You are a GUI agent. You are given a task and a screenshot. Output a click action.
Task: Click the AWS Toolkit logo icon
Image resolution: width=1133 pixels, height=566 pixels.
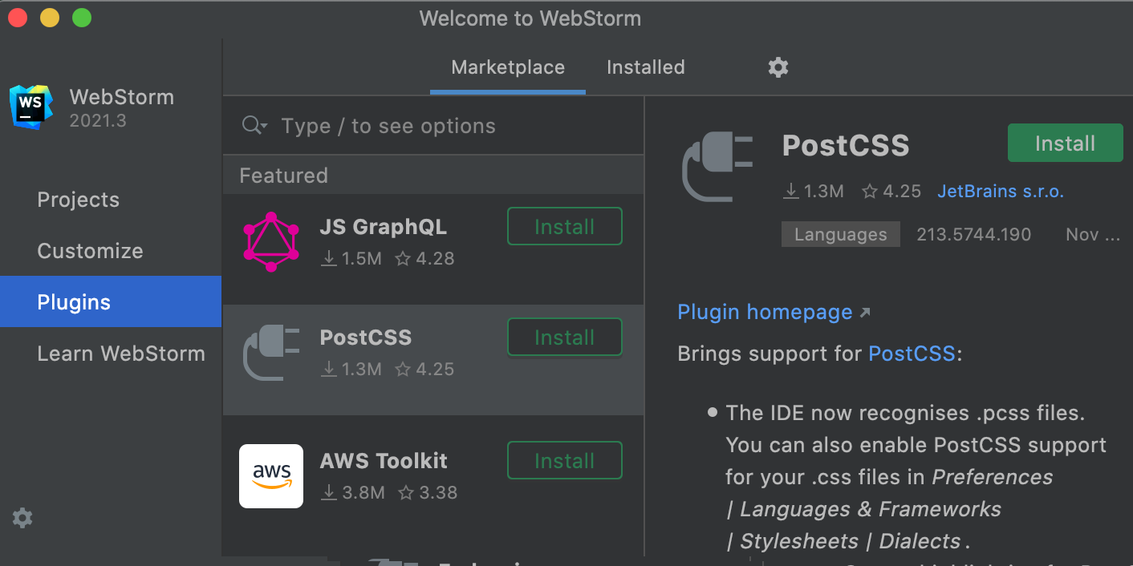pos(271,476)
